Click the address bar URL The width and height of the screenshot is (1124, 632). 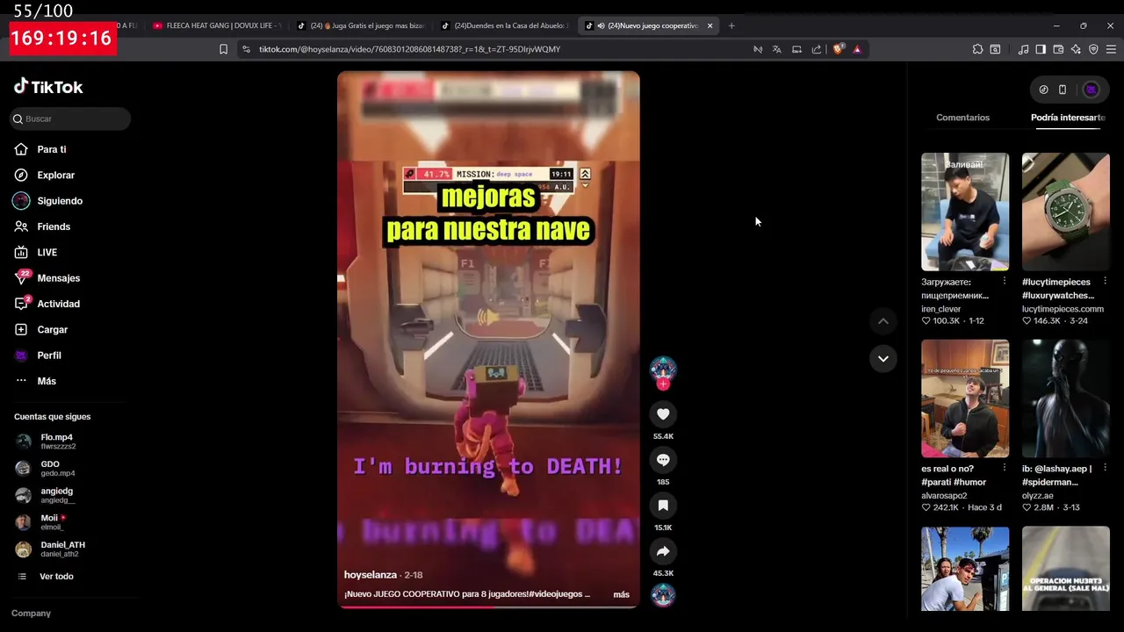409,49
